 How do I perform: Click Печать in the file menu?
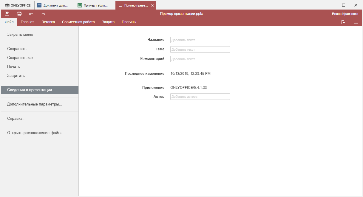point(13,67)
